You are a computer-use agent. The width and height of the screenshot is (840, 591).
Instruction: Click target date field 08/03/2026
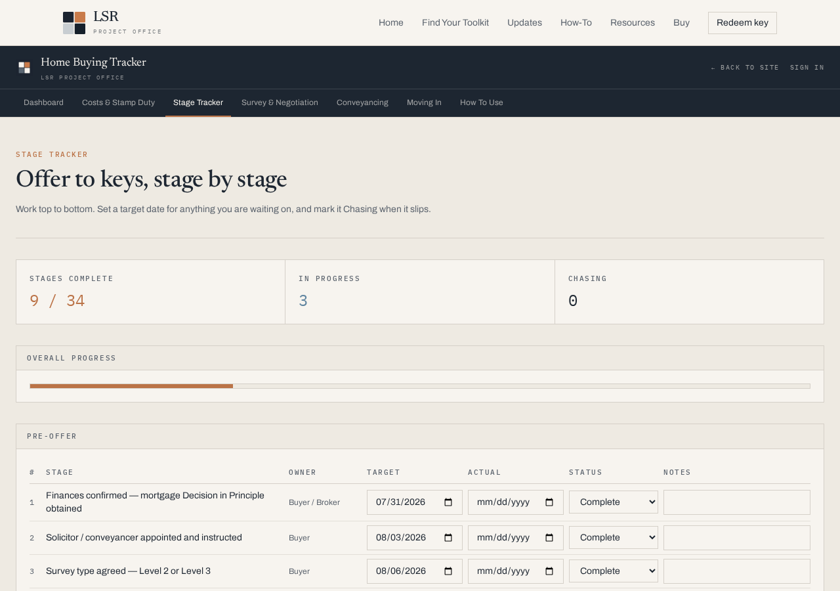[415, 538]
